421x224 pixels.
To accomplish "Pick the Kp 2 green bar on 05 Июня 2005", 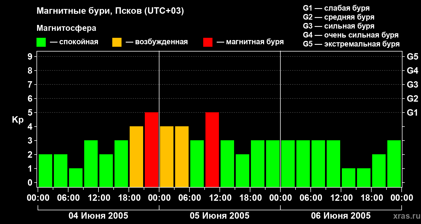I will (x=242, y=171).
